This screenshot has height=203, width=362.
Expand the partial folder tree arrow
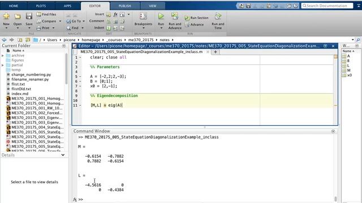tap(3, 65)
